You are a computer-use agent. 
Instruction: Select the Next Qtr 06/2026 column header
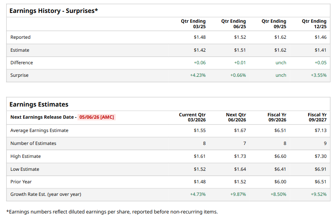(x=236, y=117)
